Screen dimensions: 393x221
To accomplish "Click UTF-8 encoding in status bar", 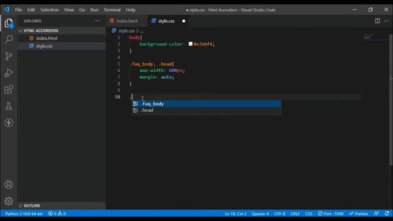I will [279, 214].
